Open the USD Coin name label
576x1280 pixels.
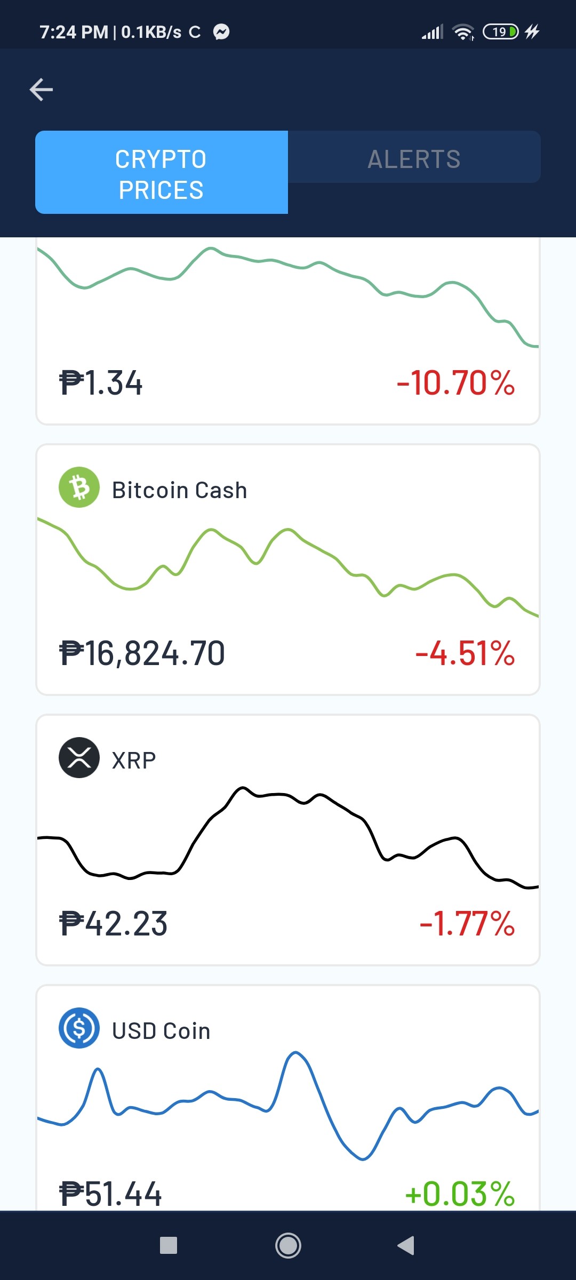tap(161, 1031)
